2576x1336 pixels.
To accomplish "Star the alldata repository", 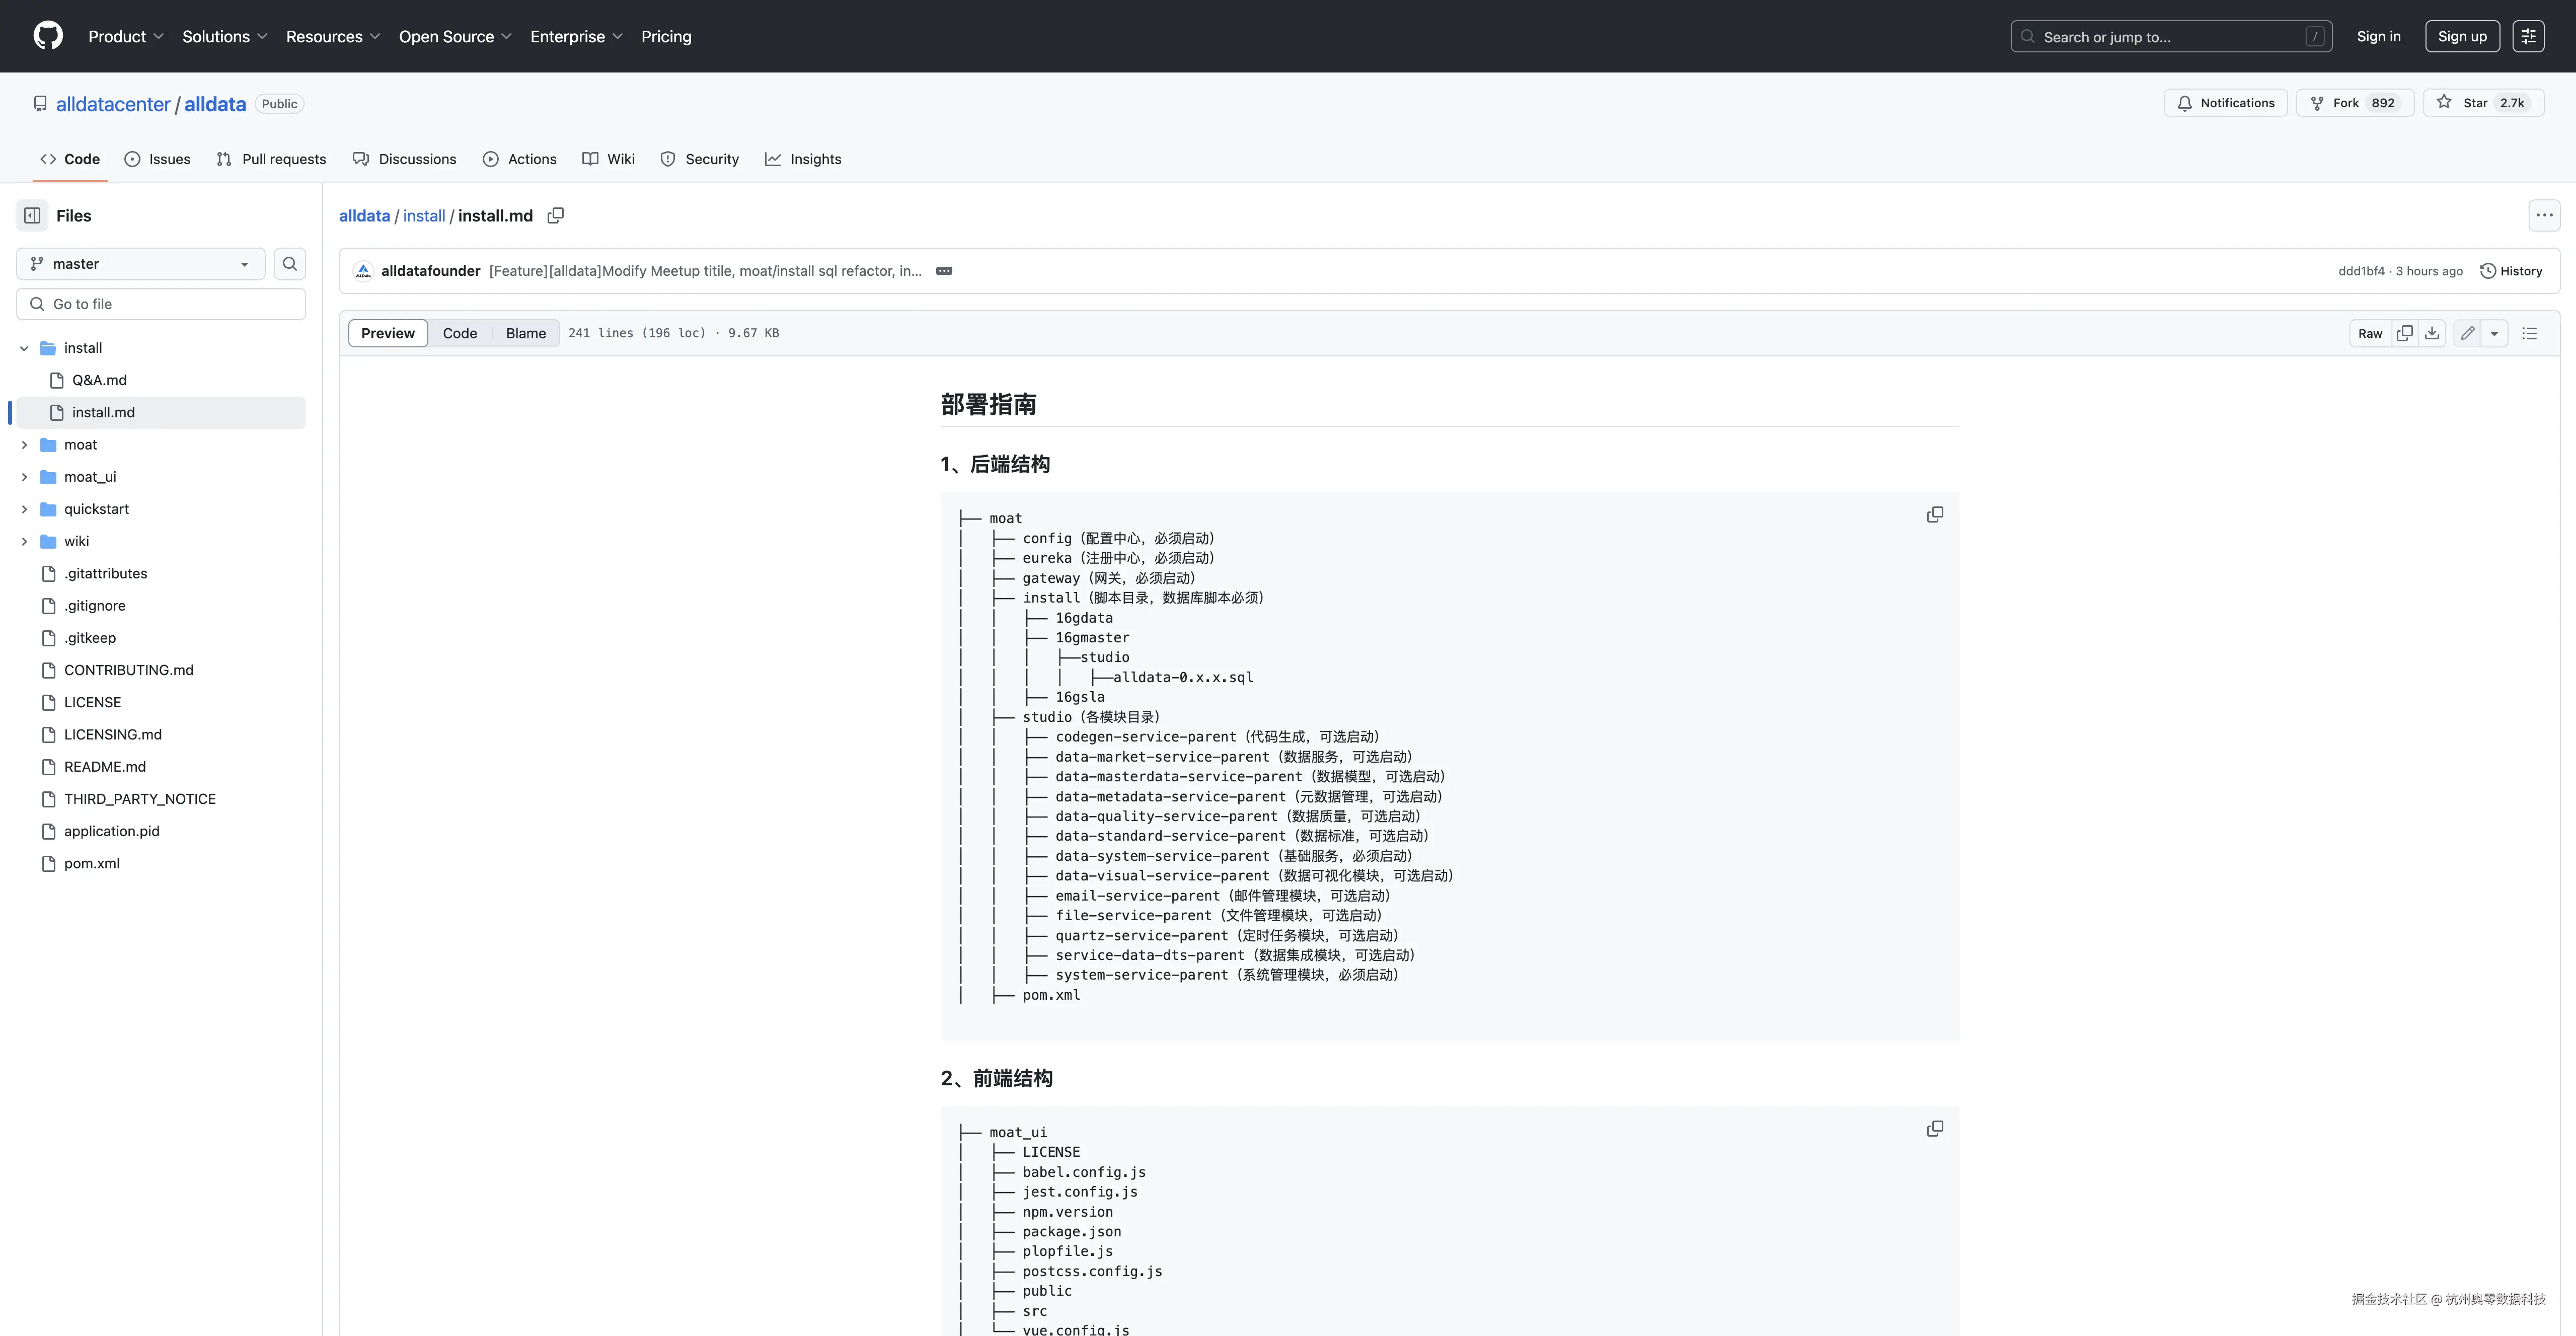I will (2483, 103).
